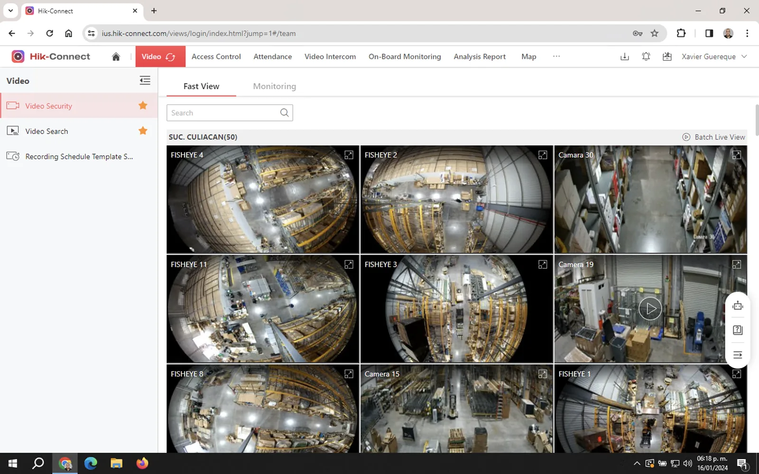
Task: Expand Camara 30 view icon
Action: click(x=736, y=155)
